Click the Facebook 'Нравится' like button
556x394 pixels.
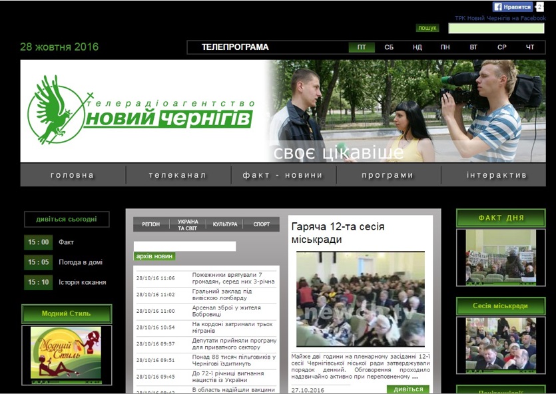point(512,7)
